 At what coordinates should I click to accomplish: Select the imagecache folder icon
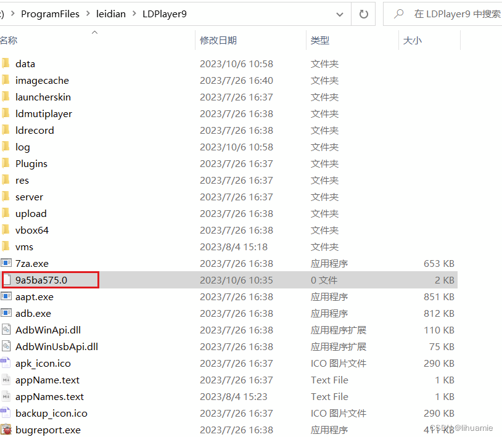[x=6, y=80]
